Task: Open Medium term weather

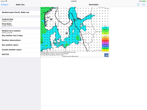Action: click(20, 32)
